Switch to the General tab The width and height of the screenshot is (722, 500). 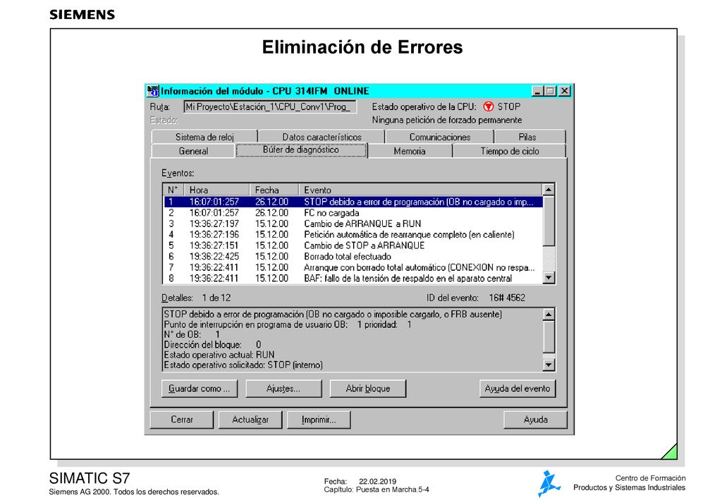pos(193,151)
